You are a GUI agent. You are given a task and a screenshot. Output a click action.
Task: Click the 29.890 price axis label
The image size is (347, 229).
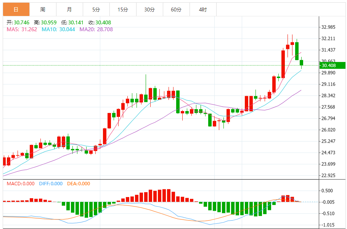coord(328,73)
